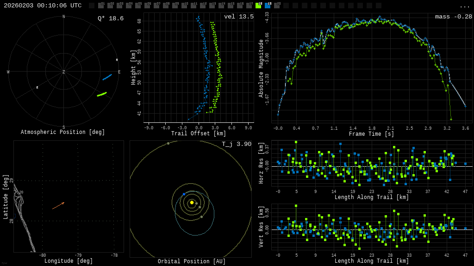Click the UTC timestamp in top-left
This screenshot has width=474, height=266.
tap(43, 6)
